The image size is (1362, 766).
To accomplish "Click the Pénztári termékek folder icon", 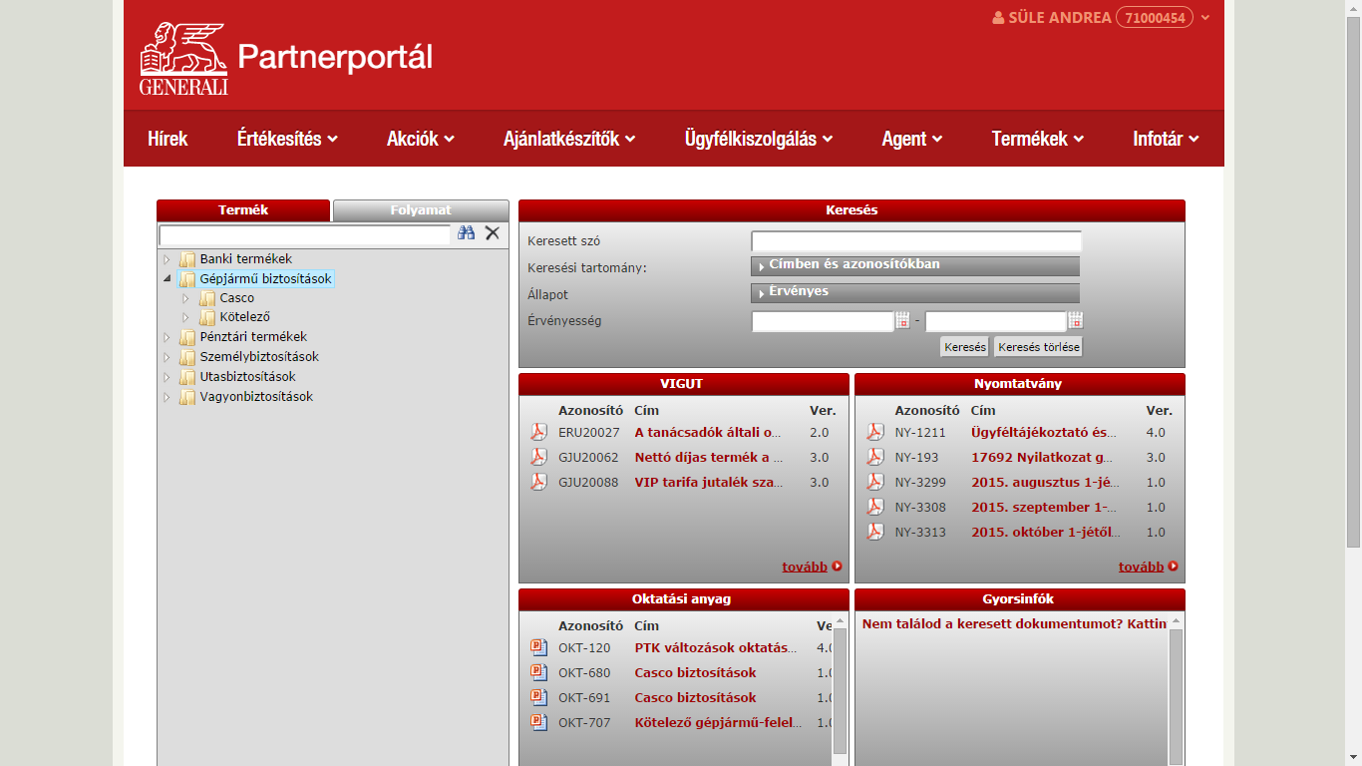I will point(187,337).
